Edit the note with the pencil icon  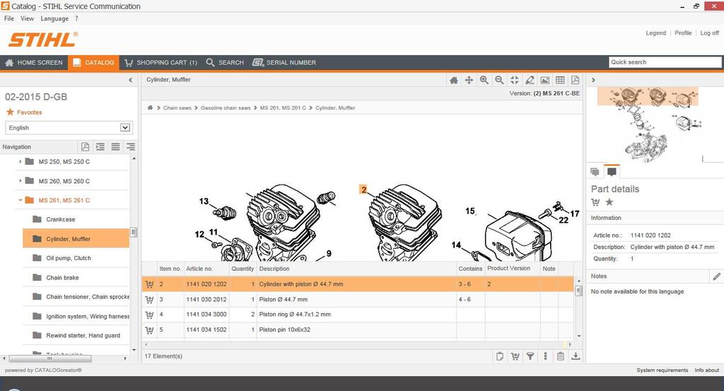pos(717,276)
